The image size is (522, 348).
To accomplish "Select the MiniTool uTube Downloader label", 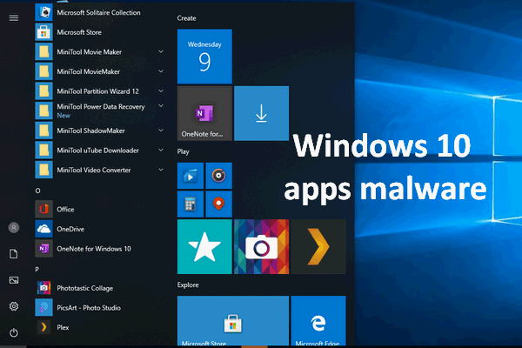I will [97, 151].
